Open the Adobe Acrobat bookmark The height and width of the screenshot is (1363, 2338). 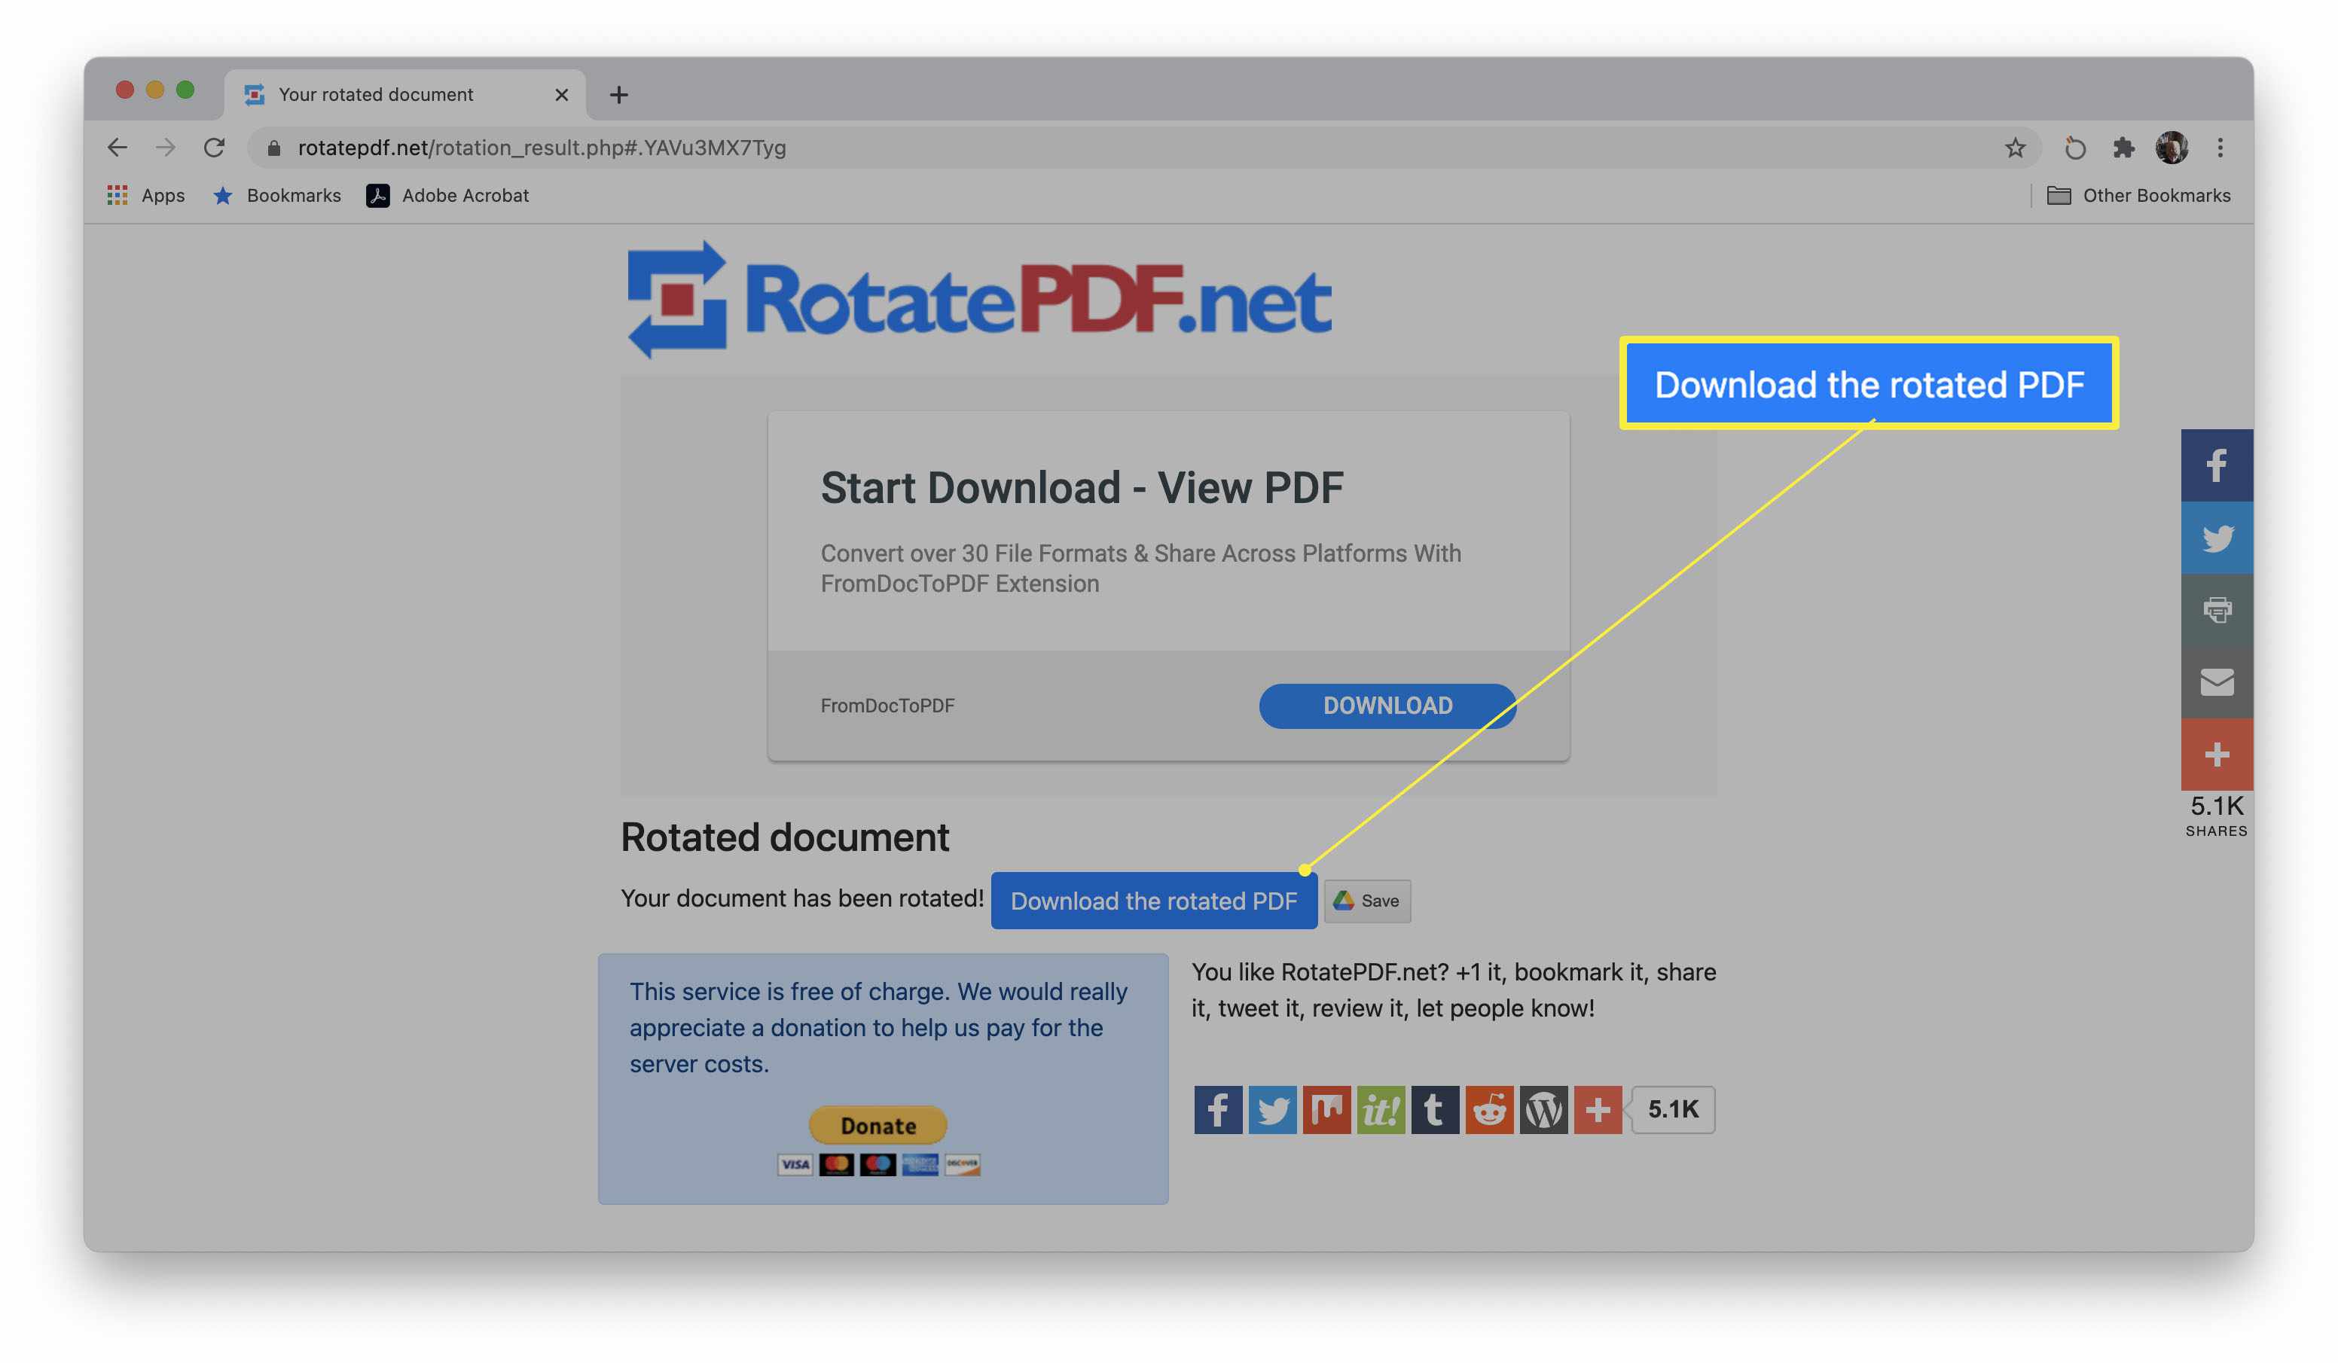click(x=447, y=196)
